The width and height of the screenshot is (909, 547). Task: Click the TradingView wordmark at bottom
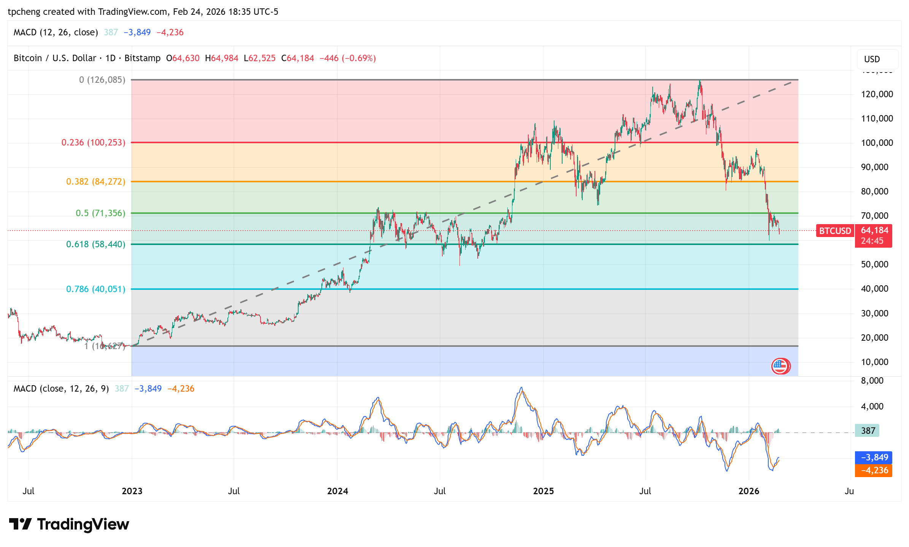point(83,524)
